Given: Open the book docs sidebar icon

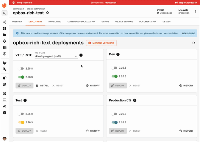Looking at the screenshot, I should [x=4, y=48].
